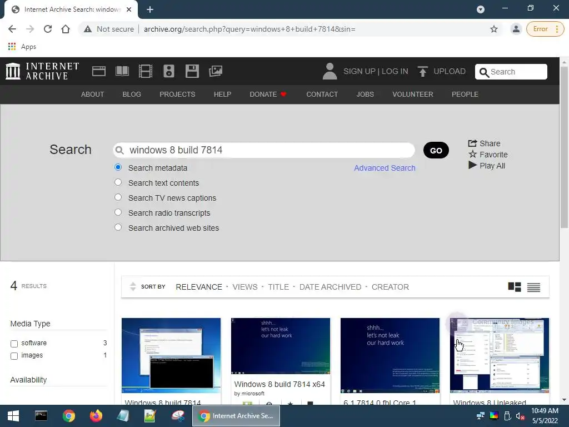Click the volume icon in system tray

click(520, 416)
